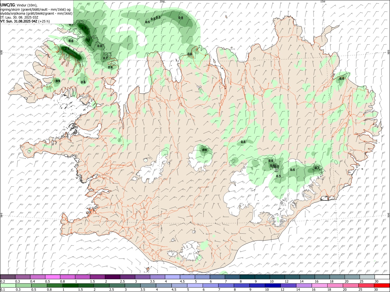Pick snow scale swatch between 18 and 20
The image size is (390, 292).
(x=337, y=277)
